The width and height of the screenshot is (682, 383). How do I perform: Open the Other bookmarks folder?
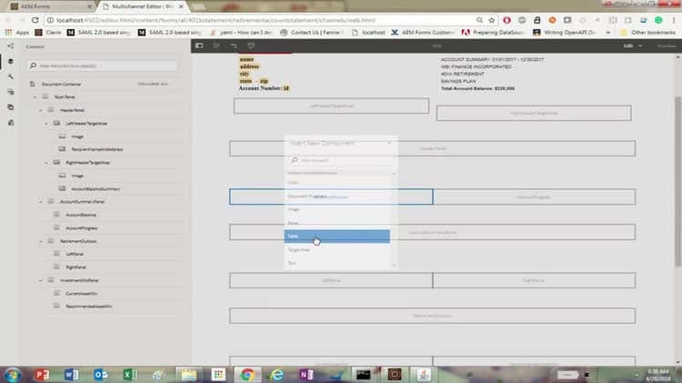pos(648,32)
